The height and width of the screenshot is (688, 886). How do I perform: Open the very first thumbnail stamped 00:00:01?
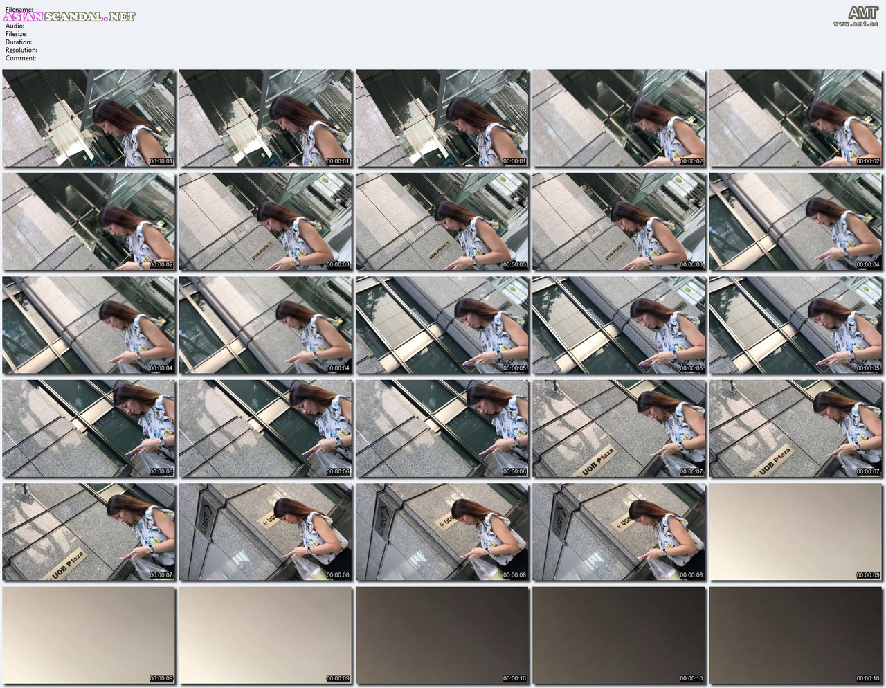click(89, 118)
